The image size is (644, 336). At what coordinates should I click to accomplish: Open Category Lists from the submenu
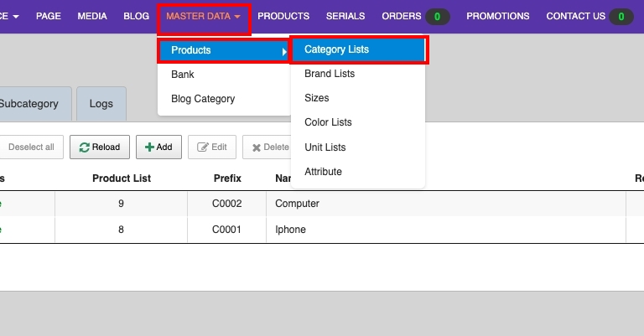click(359, 50)
